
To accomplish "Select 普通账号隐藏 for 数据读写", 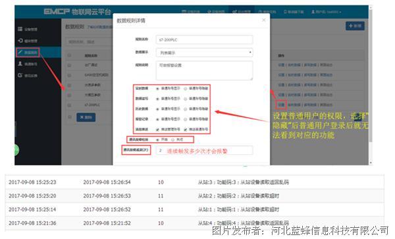I will tap(186, 99).
